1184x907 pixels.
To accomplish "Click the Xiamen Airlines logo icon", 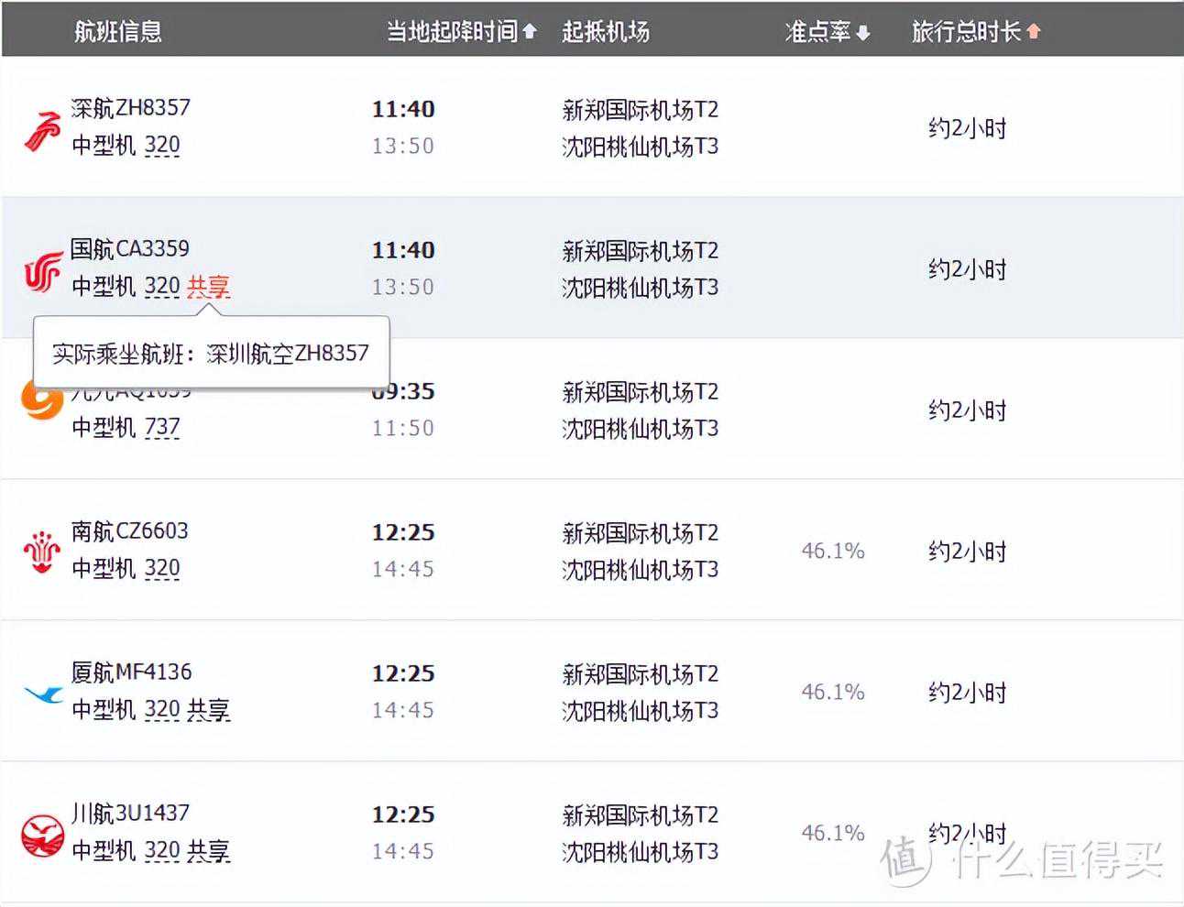I will pos(43,694).
